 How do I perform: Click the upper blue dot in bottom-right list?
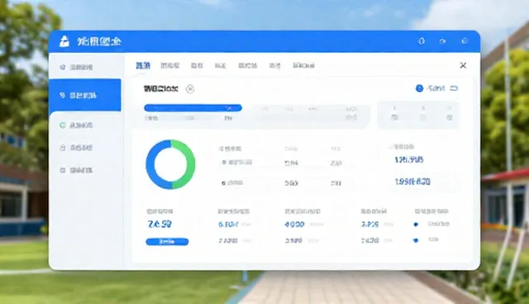click(416, 224)
